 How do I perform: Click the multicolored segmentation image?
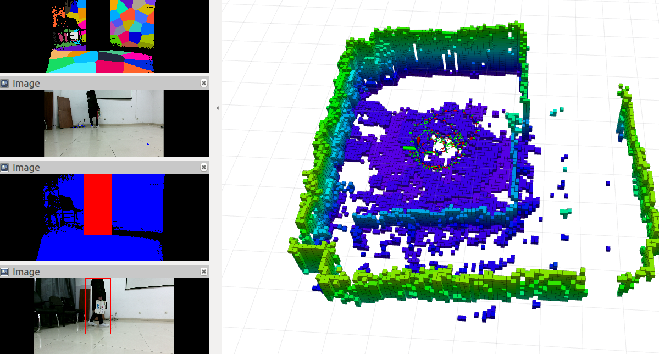(104, 36)
